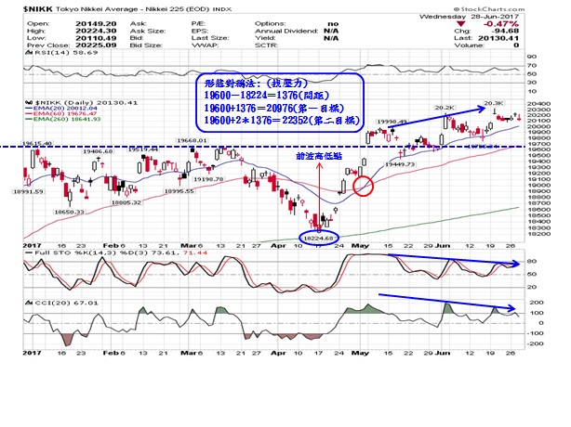This screenshot has width=571, height=427.
Task: Click the 19519.44 price label
Action: point(143,149)
